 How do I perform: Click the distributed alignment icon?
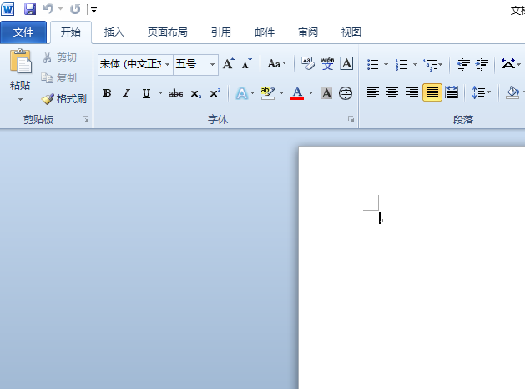point(452,92)
